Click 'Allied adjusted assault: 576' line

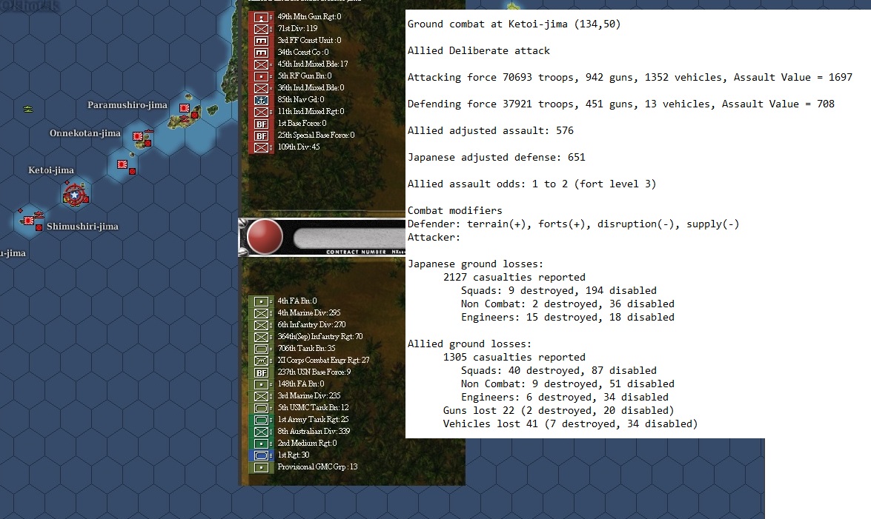point(491,130)
